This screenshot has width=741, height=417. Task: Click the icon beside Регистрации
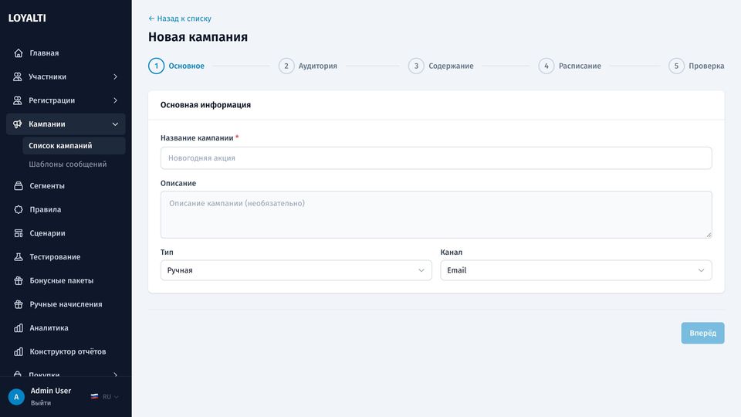pyautogui.click(x=18, y=100)
